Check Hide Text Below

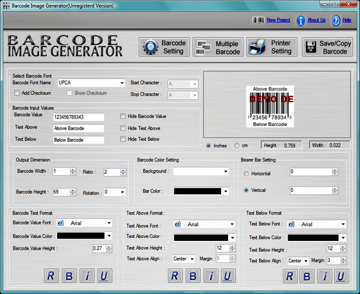[123, 139]
